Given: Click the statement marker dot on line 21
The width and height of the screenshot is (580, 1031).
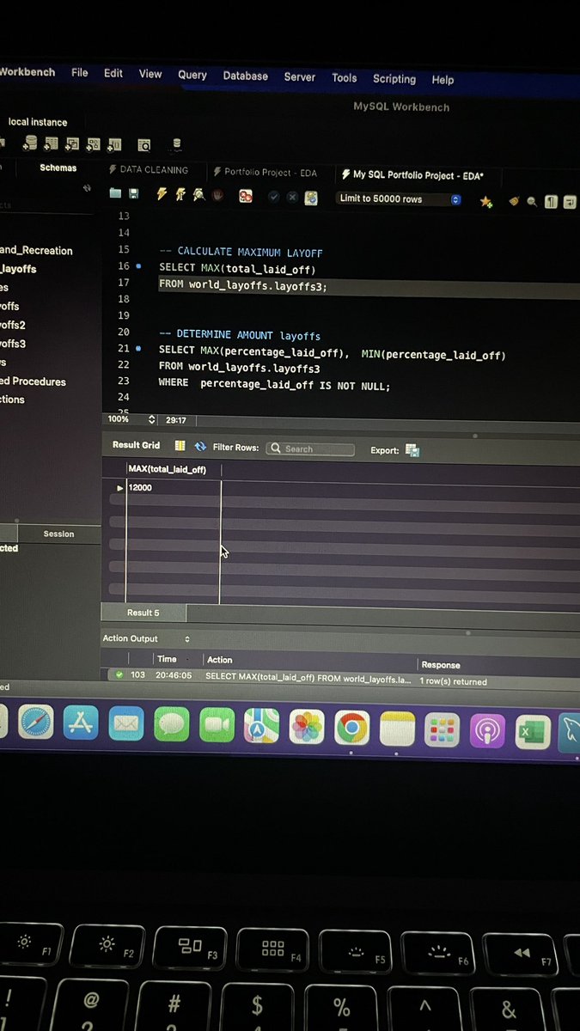Looking at the screenshot, I should [138, 348].
